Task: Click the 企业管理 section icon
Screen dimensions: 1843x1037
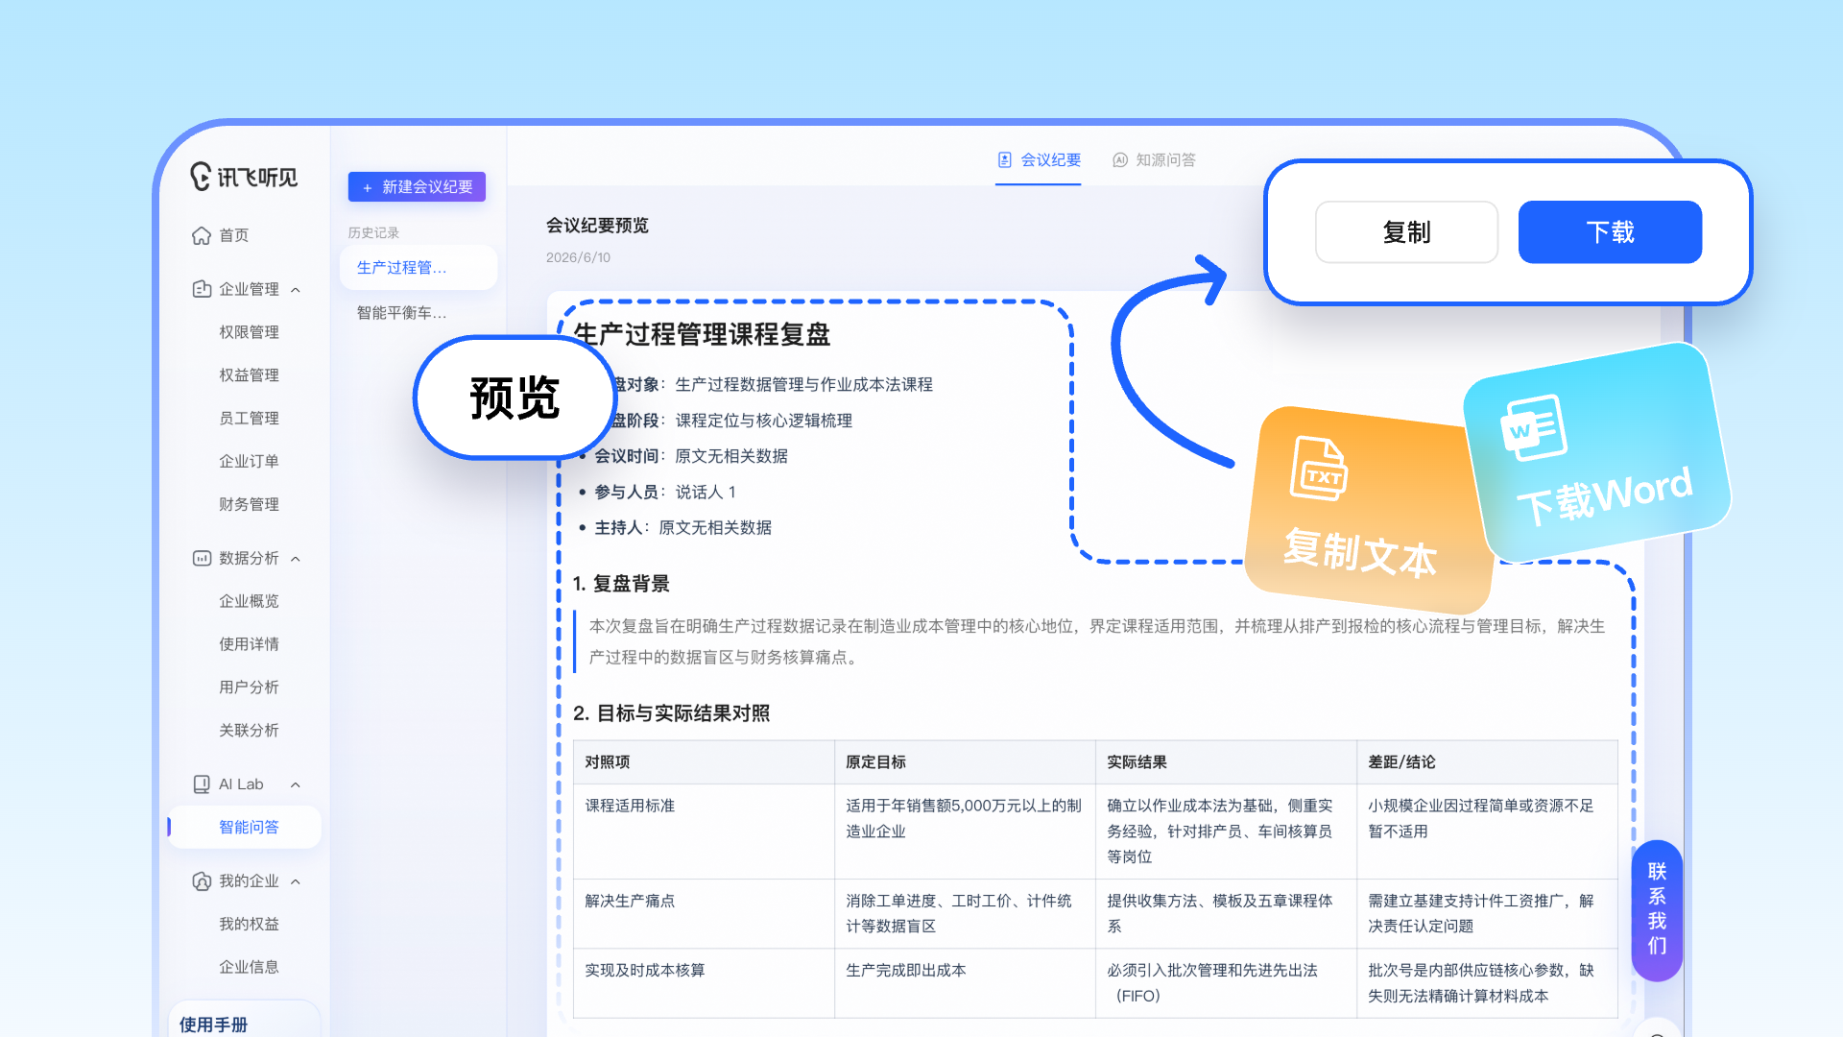Action: point(202,289)
